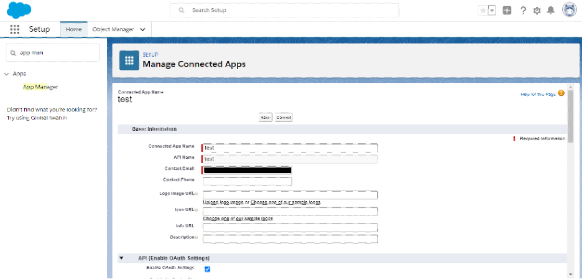This screenshot has width=582, height=279.
Task: Click the info icon next to Logo Image URL
Action: click(196, 194)
